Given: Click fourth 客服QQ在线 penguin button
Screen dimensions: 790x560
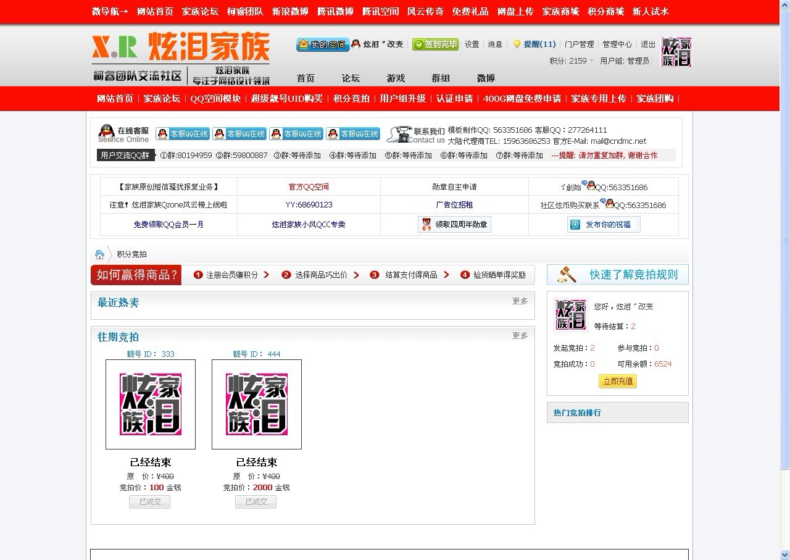Looking at the screenshot, I should (x=353, y=134).
